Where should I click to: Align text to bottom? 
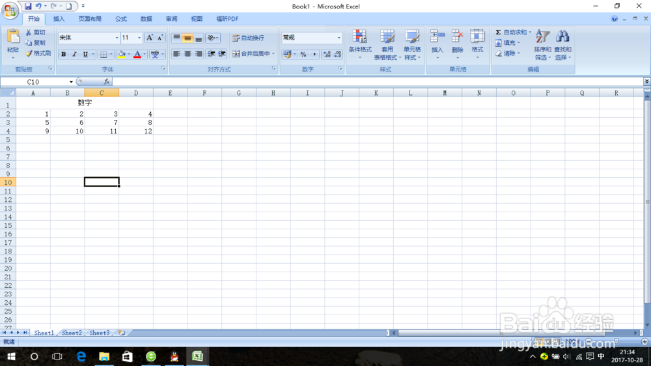click(199, 38)
